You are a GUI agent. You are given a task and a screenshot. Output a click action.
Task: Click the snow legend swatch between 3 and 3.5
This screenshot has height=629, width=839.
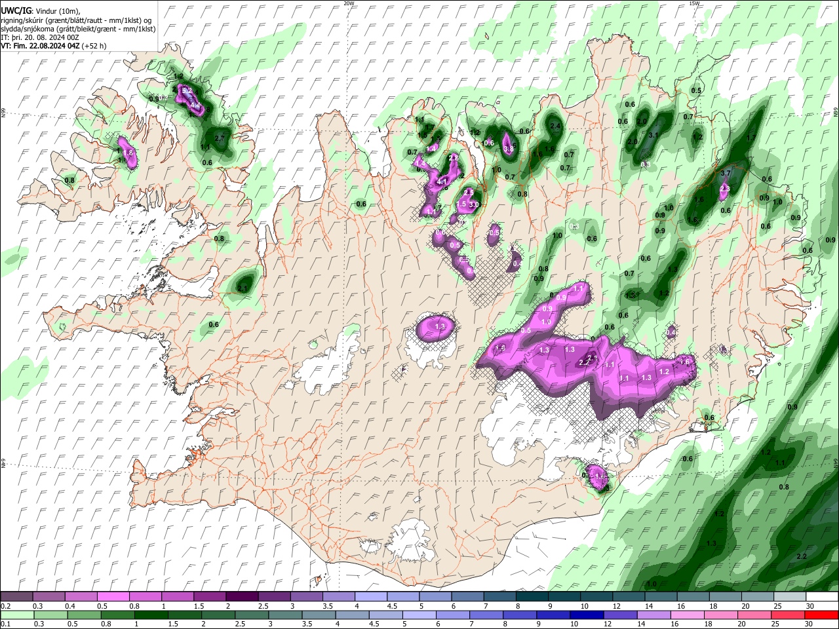pyautogui.click(x=305, y=597)
